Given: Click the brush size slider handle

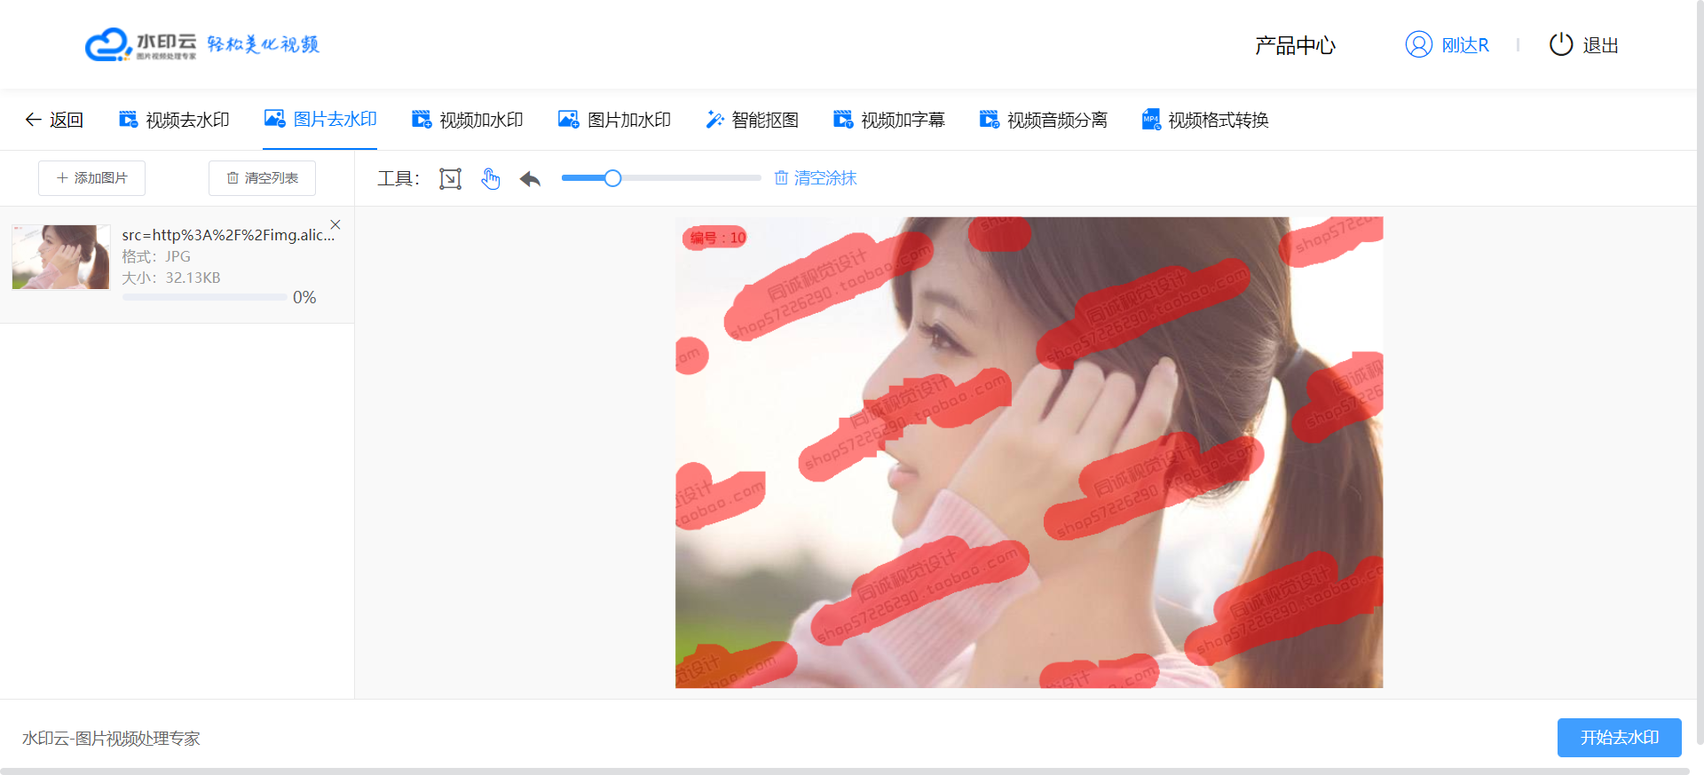Looking at the screenshot, I should point(612,178).
